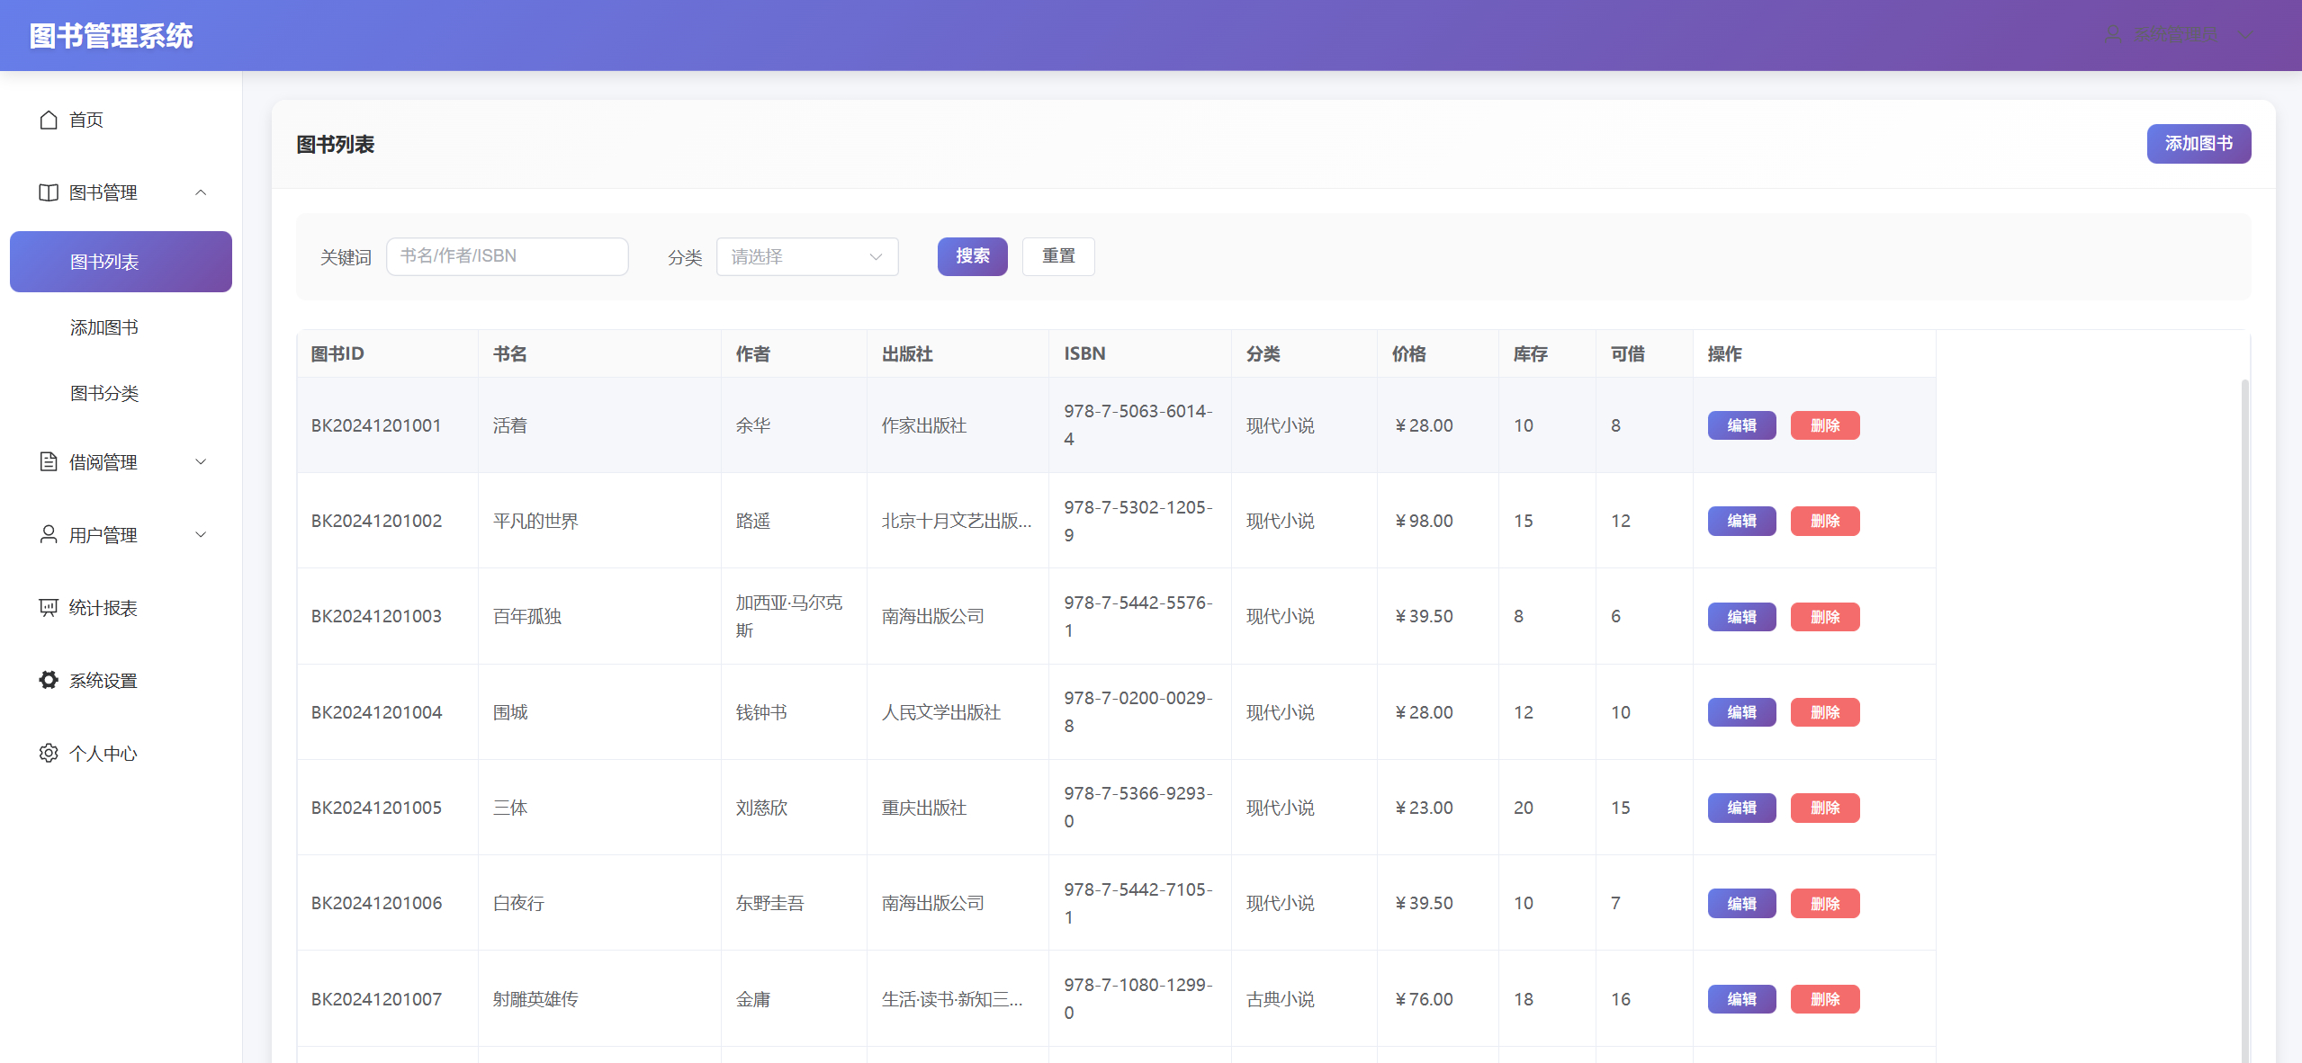Go to 首页 in the sidebar
The height and width of the screenshot is (1063, 2302).
click(x=121, y=120)
